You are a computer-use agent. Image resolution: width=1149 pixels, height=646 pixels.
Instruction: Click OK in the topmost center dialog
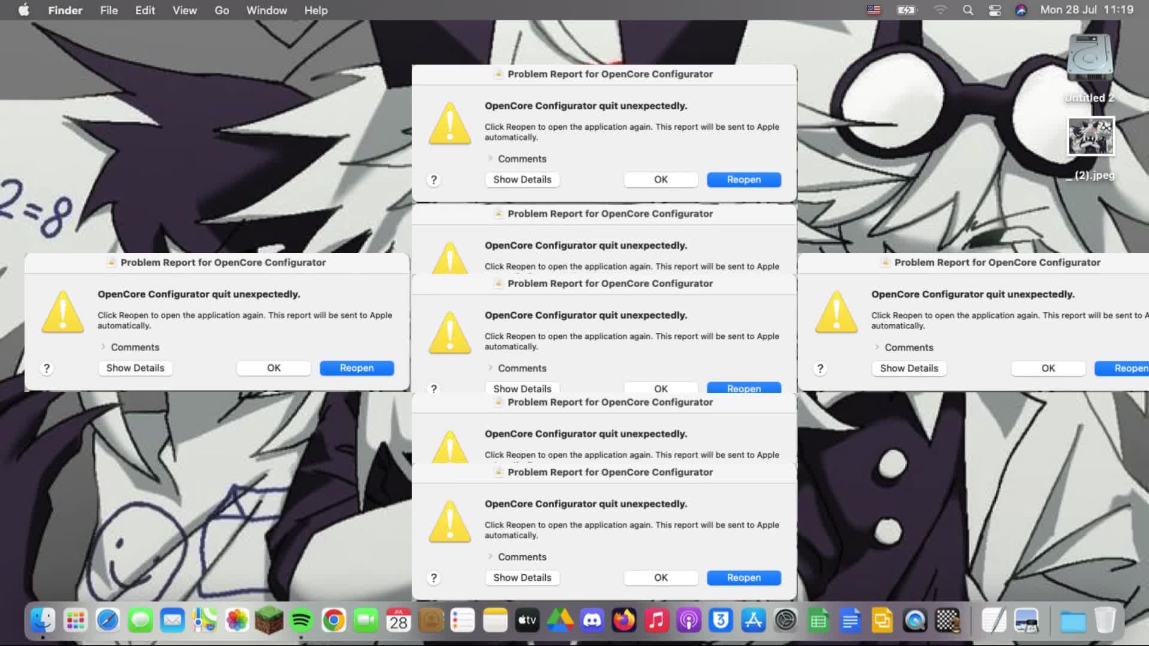[661, 179]
